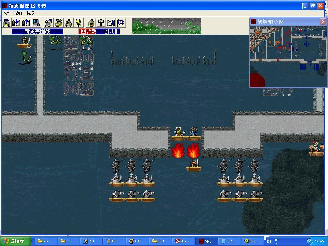Click the 黄龙突围战 battle name label

coord(38,31)
